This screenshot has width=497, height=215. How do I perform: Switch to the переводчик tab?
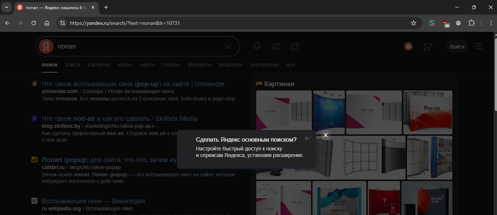tap(264, 65)
